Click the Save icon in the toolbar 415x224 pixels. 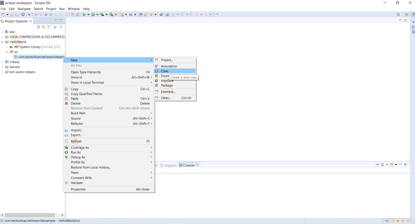pos(12,15)
